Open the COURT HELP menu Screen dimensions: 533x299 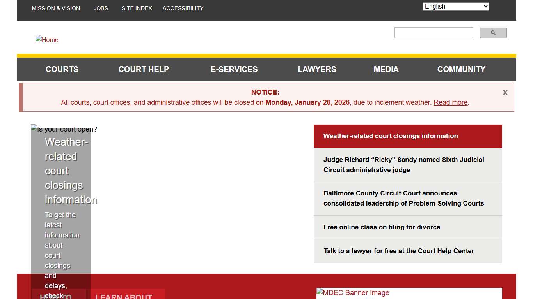(144, 69)
